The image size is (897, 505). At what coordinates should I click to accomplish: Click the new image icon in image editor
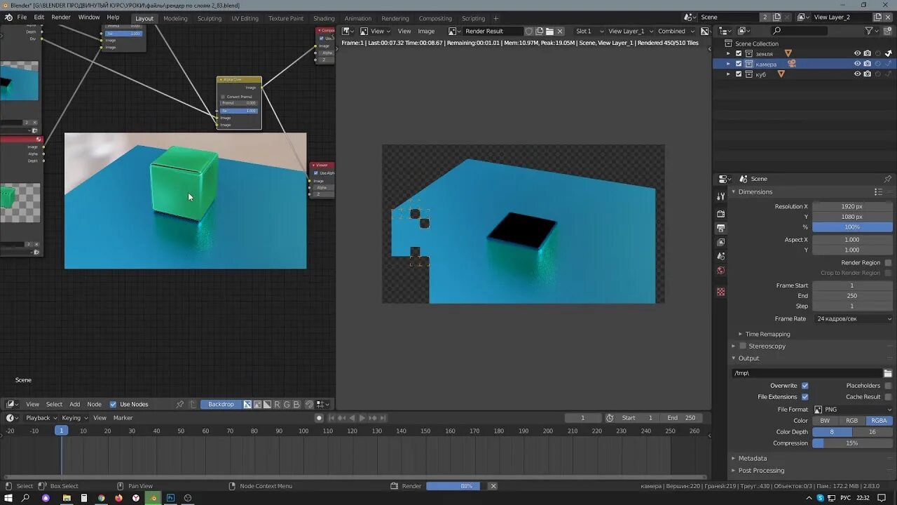tap(540, 31)
